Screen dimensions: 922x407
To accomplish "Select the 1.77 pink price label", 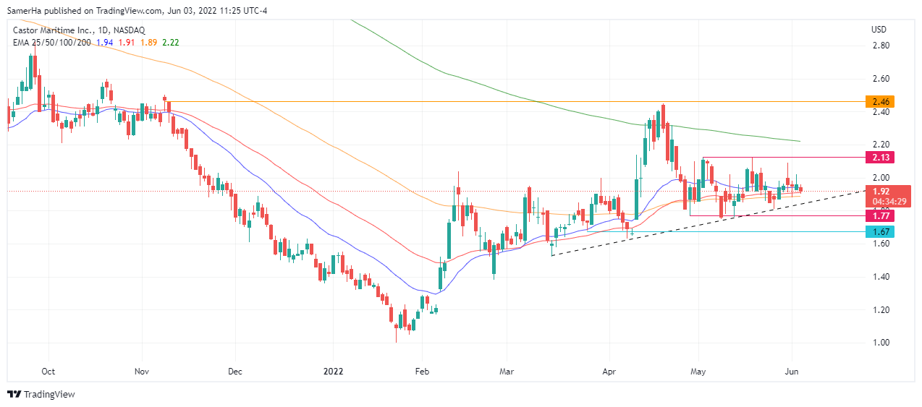I will [x=880, y=215].
